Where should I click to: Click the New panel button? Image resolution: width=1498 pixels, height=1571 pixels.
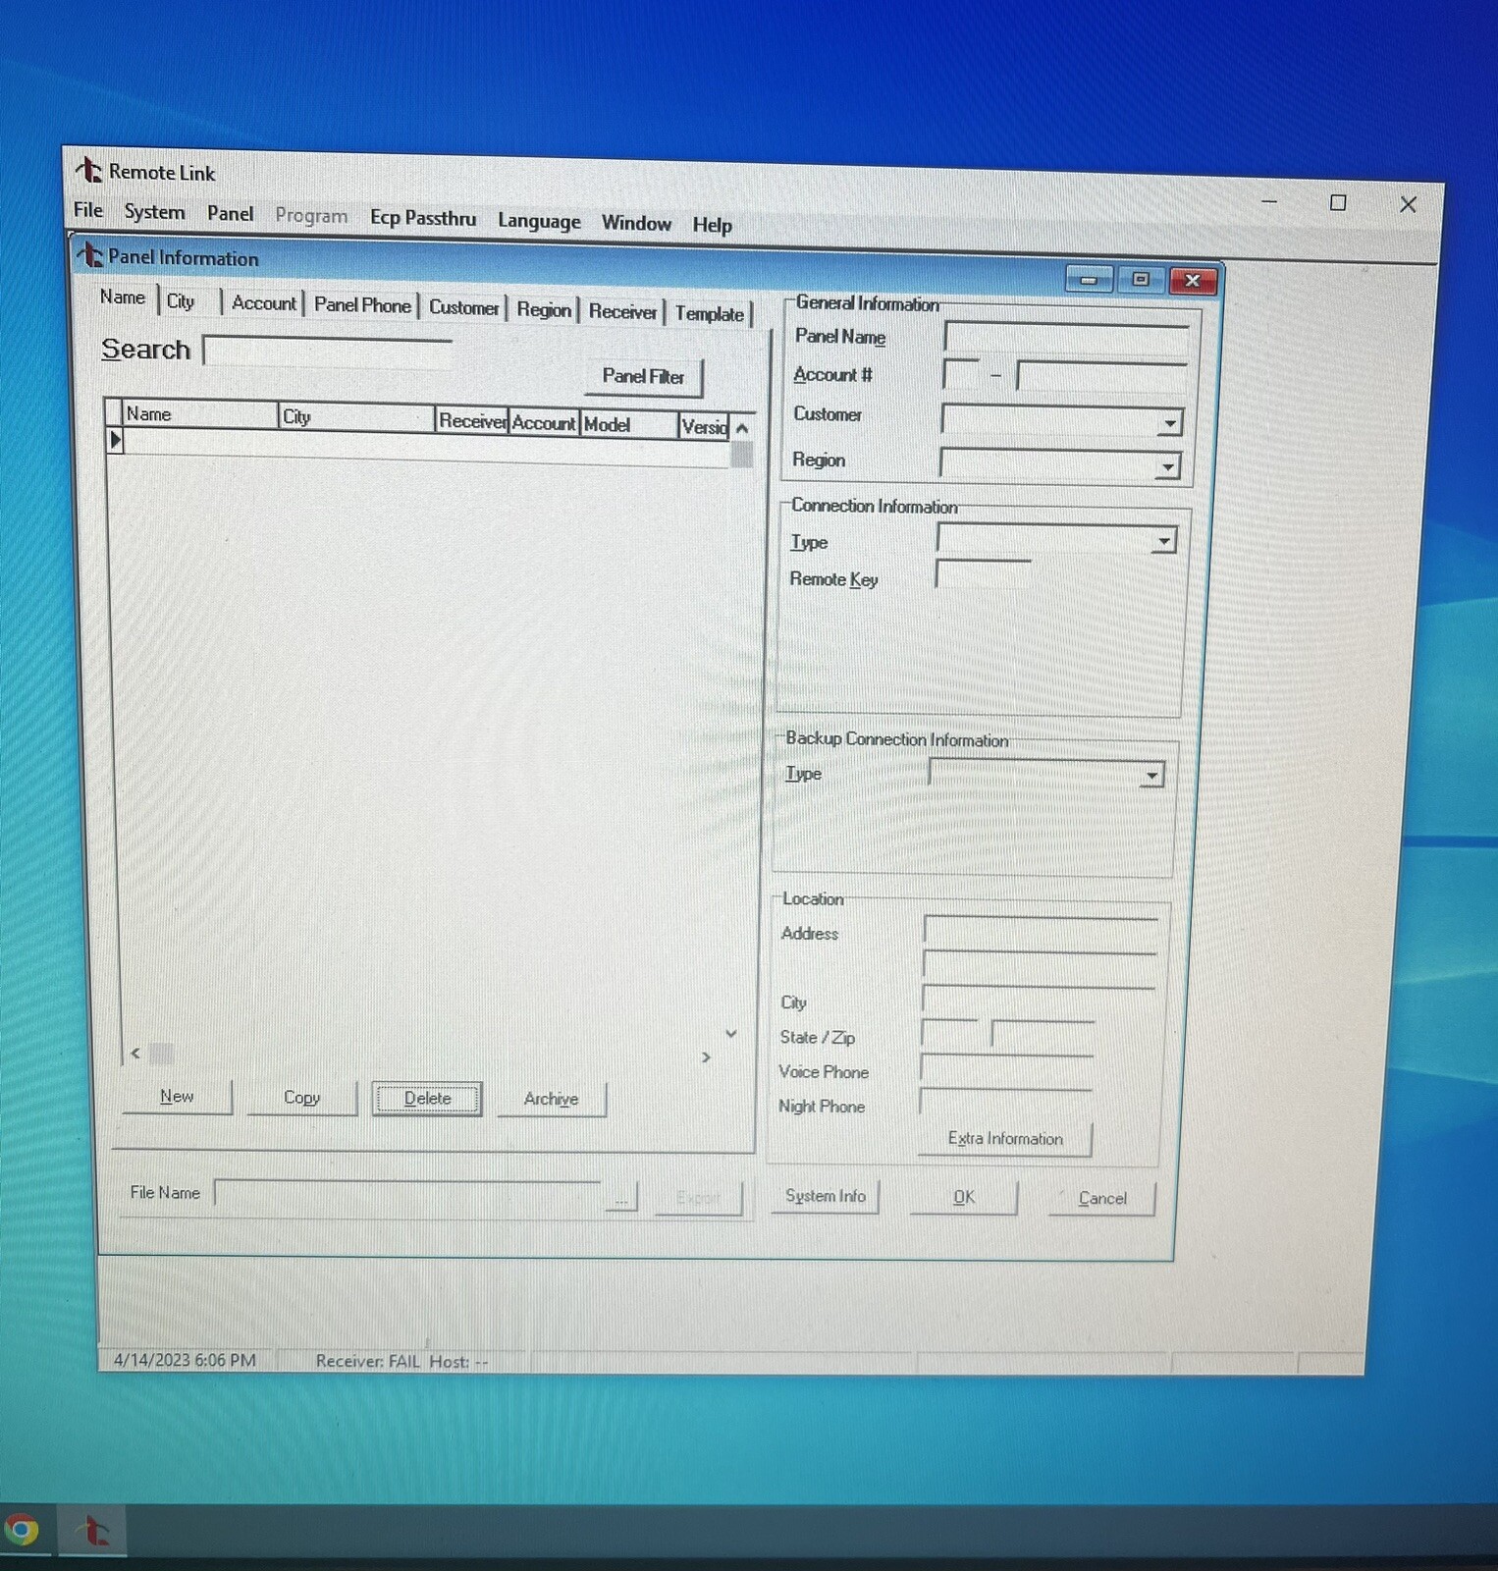click(x=177, y=1097)
